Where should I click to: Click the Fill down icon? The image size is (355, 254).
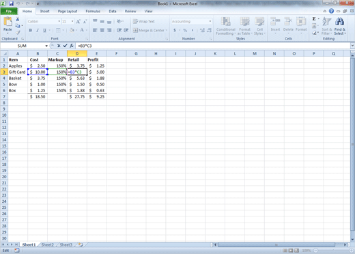point(314,26)
